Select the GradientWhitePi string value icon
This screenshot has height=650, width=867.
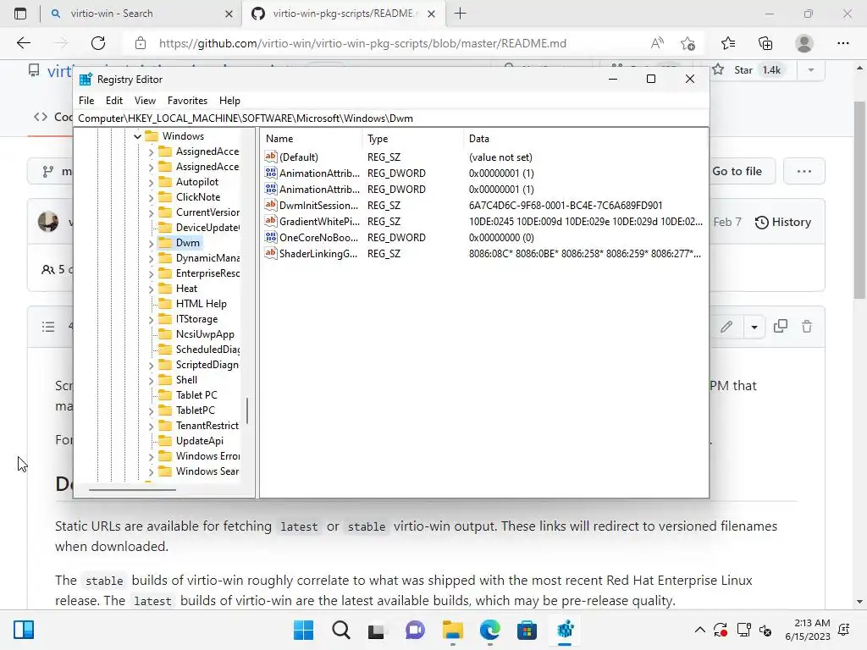tap(270, 221)
